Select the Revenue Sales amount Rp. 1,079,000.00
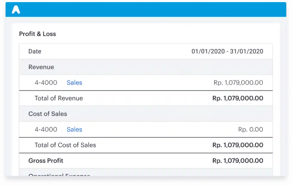Image resolution: width=292 pixels, height=185 pixels. (x=238, y=83)
